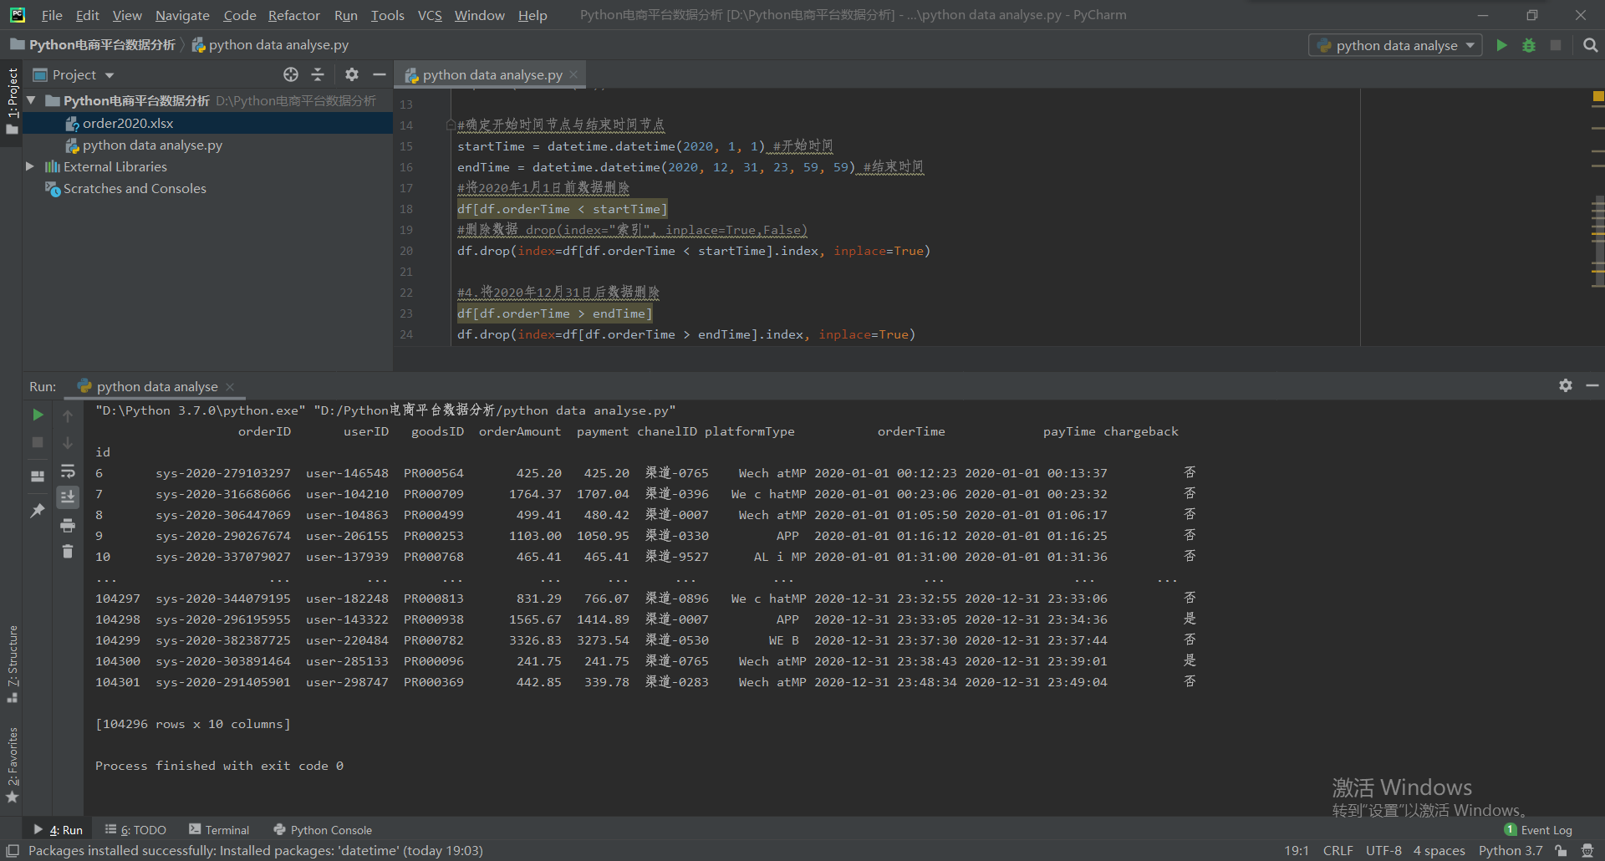The image size is (1605, 861).
Task: Open the Project panel settings gear
Action: click(352, 74)
